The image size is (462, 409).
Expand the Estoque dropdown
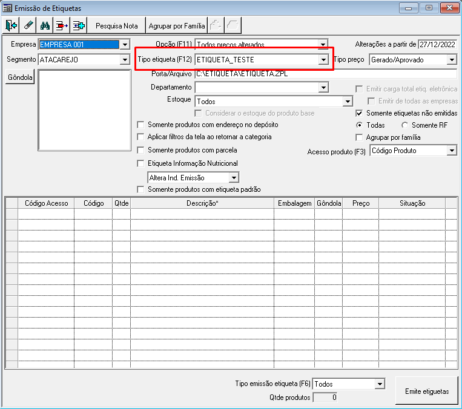348,102
